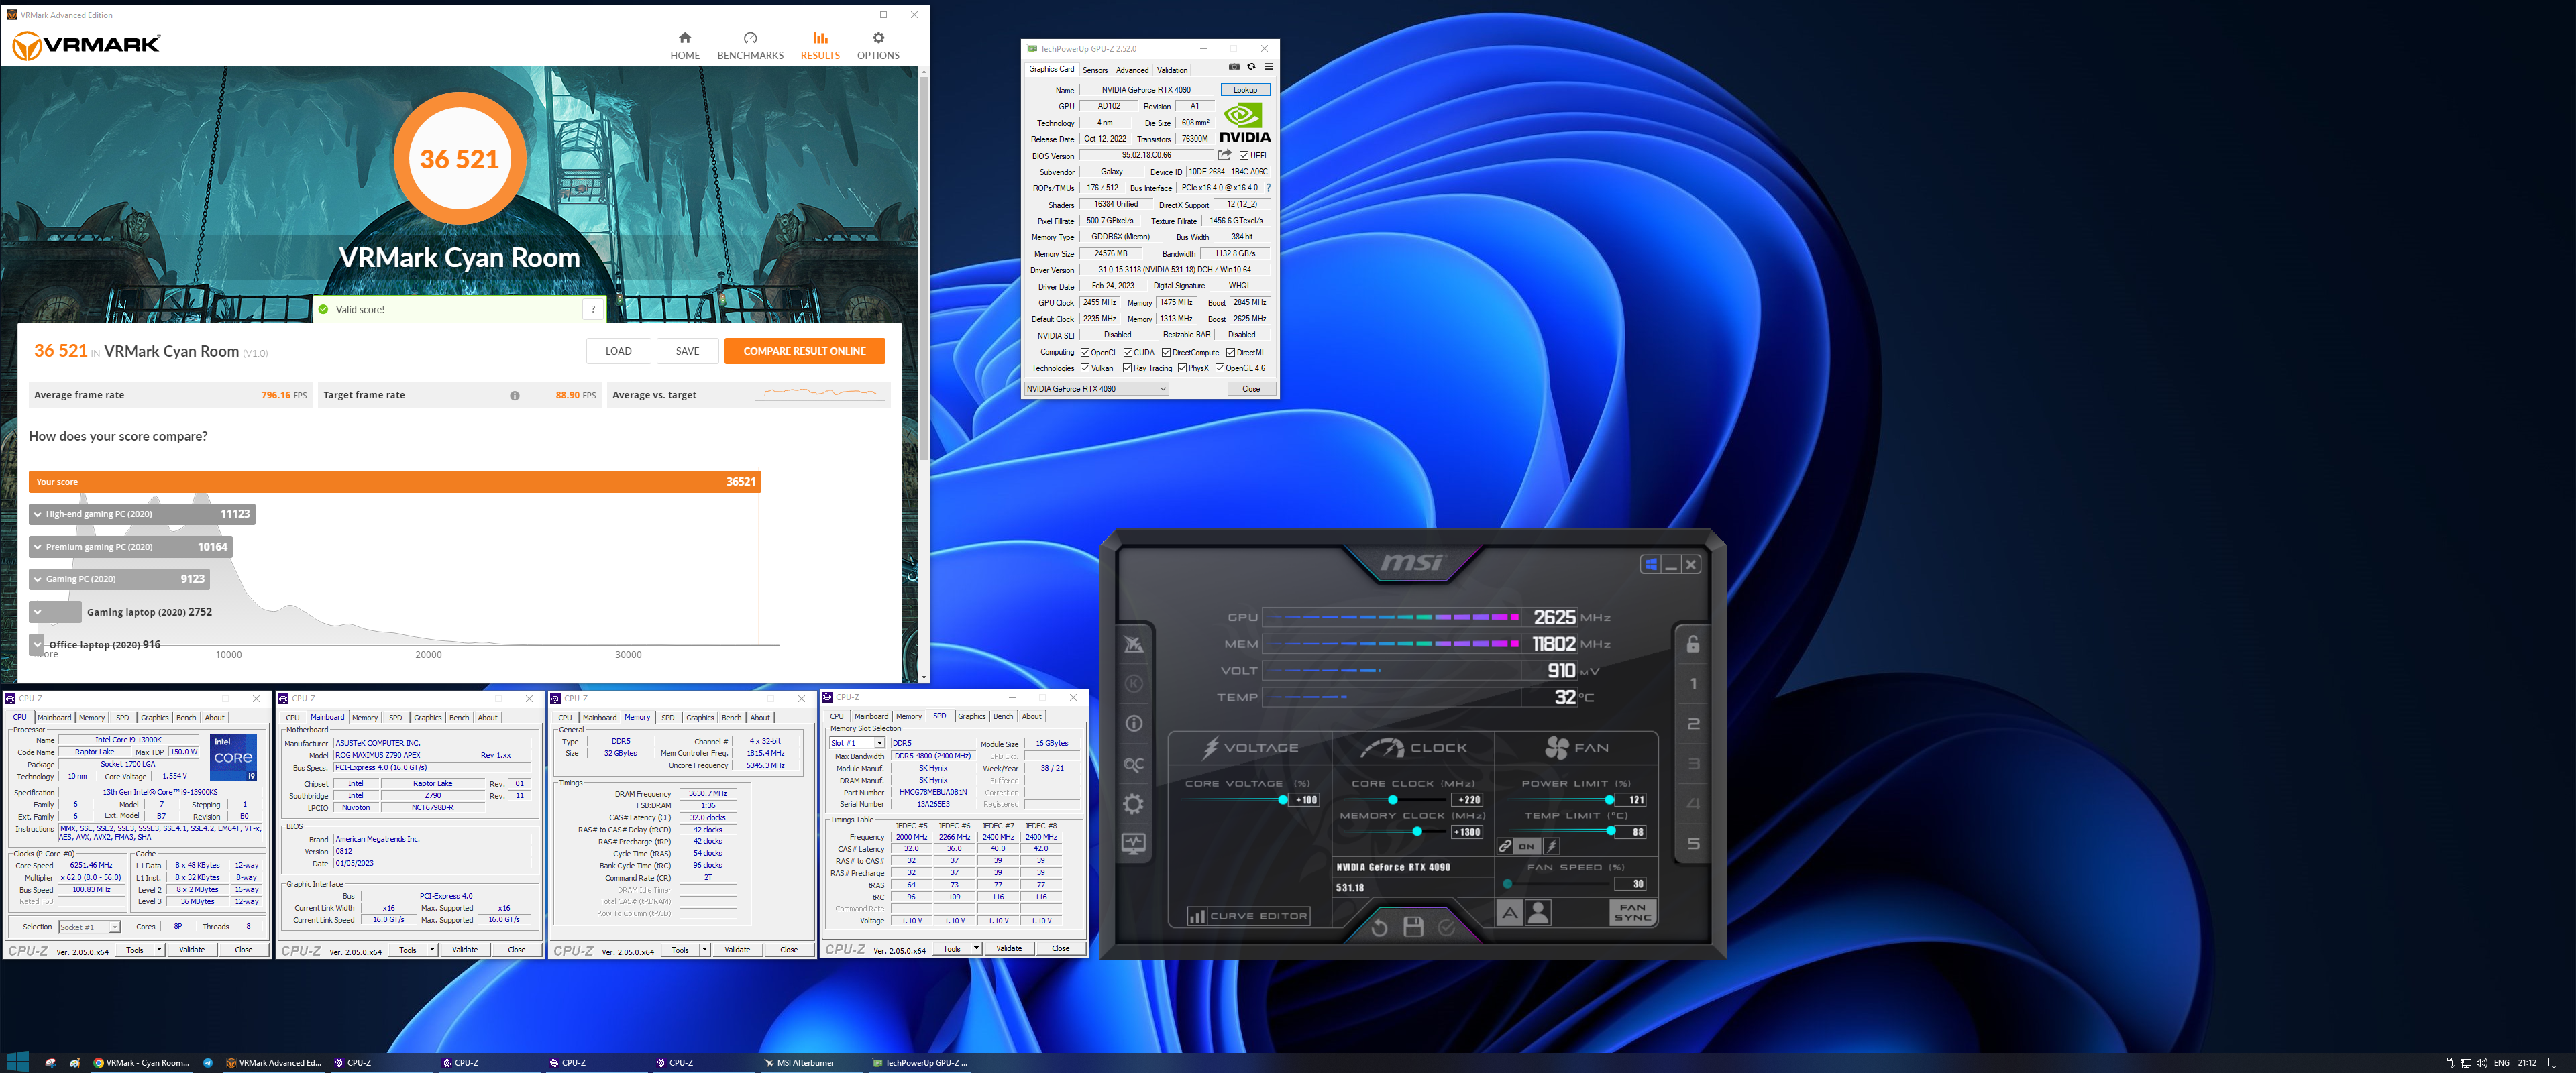
Task: Click Afterburner MSI dragon logo icon
Action: (1133, 645)
